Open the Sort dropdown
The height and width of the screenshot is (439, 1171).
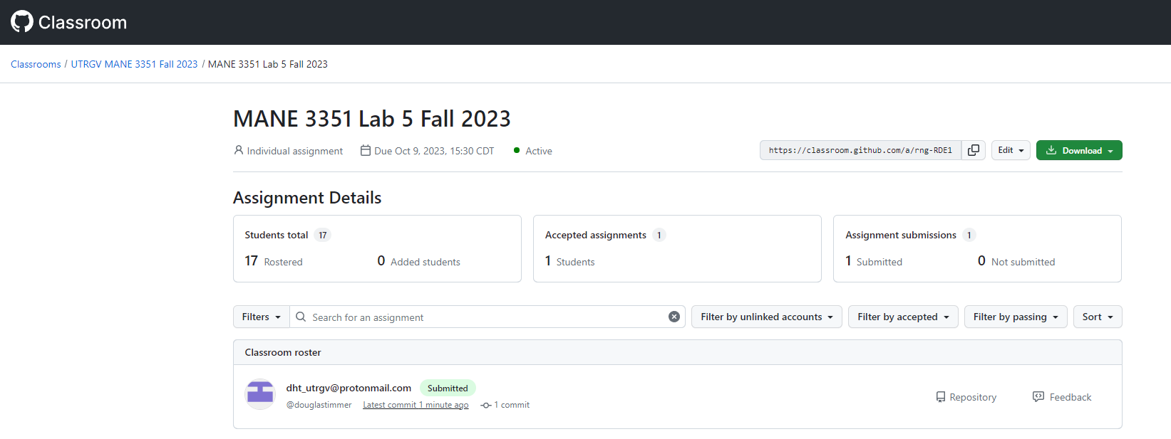(x=1097, y=317)
